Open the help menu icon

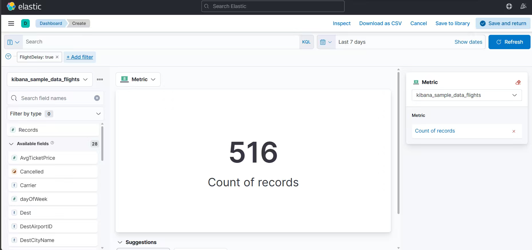pyautogui.click(x=509, y=6)
